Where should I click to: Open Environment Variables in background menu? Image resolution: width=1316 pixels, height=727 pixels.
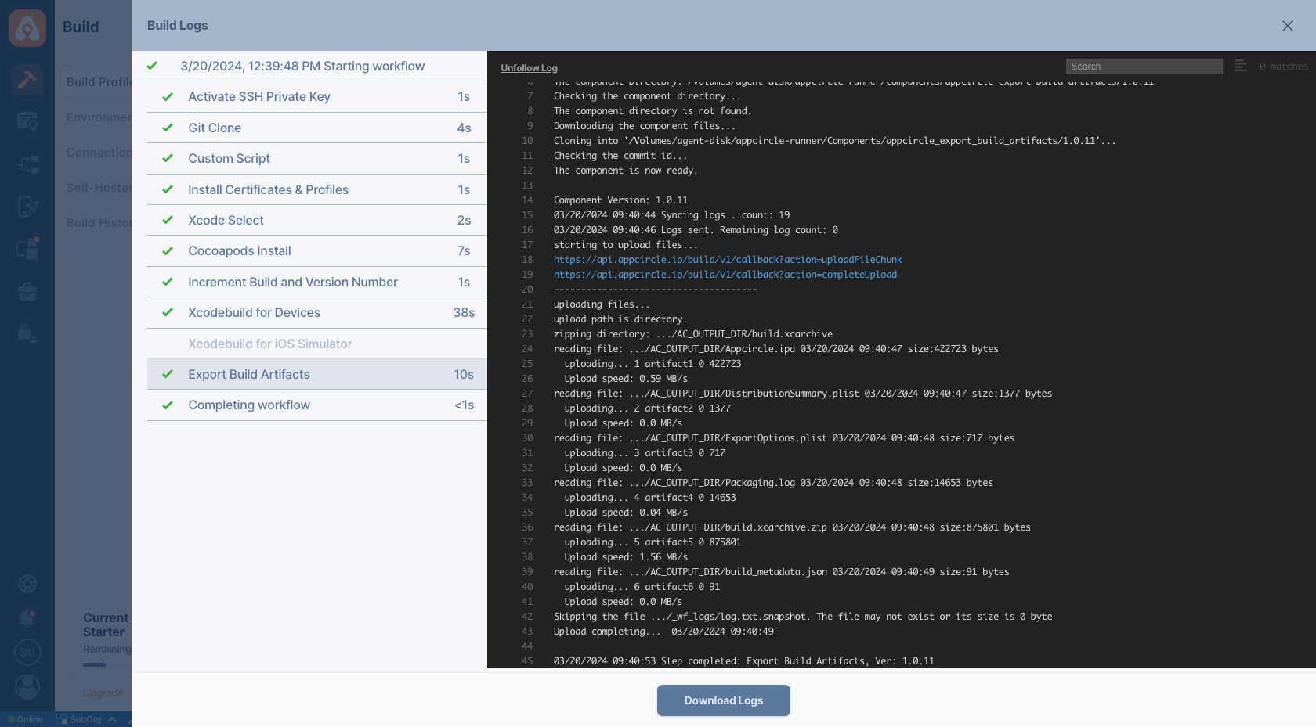tap(99, 117)
